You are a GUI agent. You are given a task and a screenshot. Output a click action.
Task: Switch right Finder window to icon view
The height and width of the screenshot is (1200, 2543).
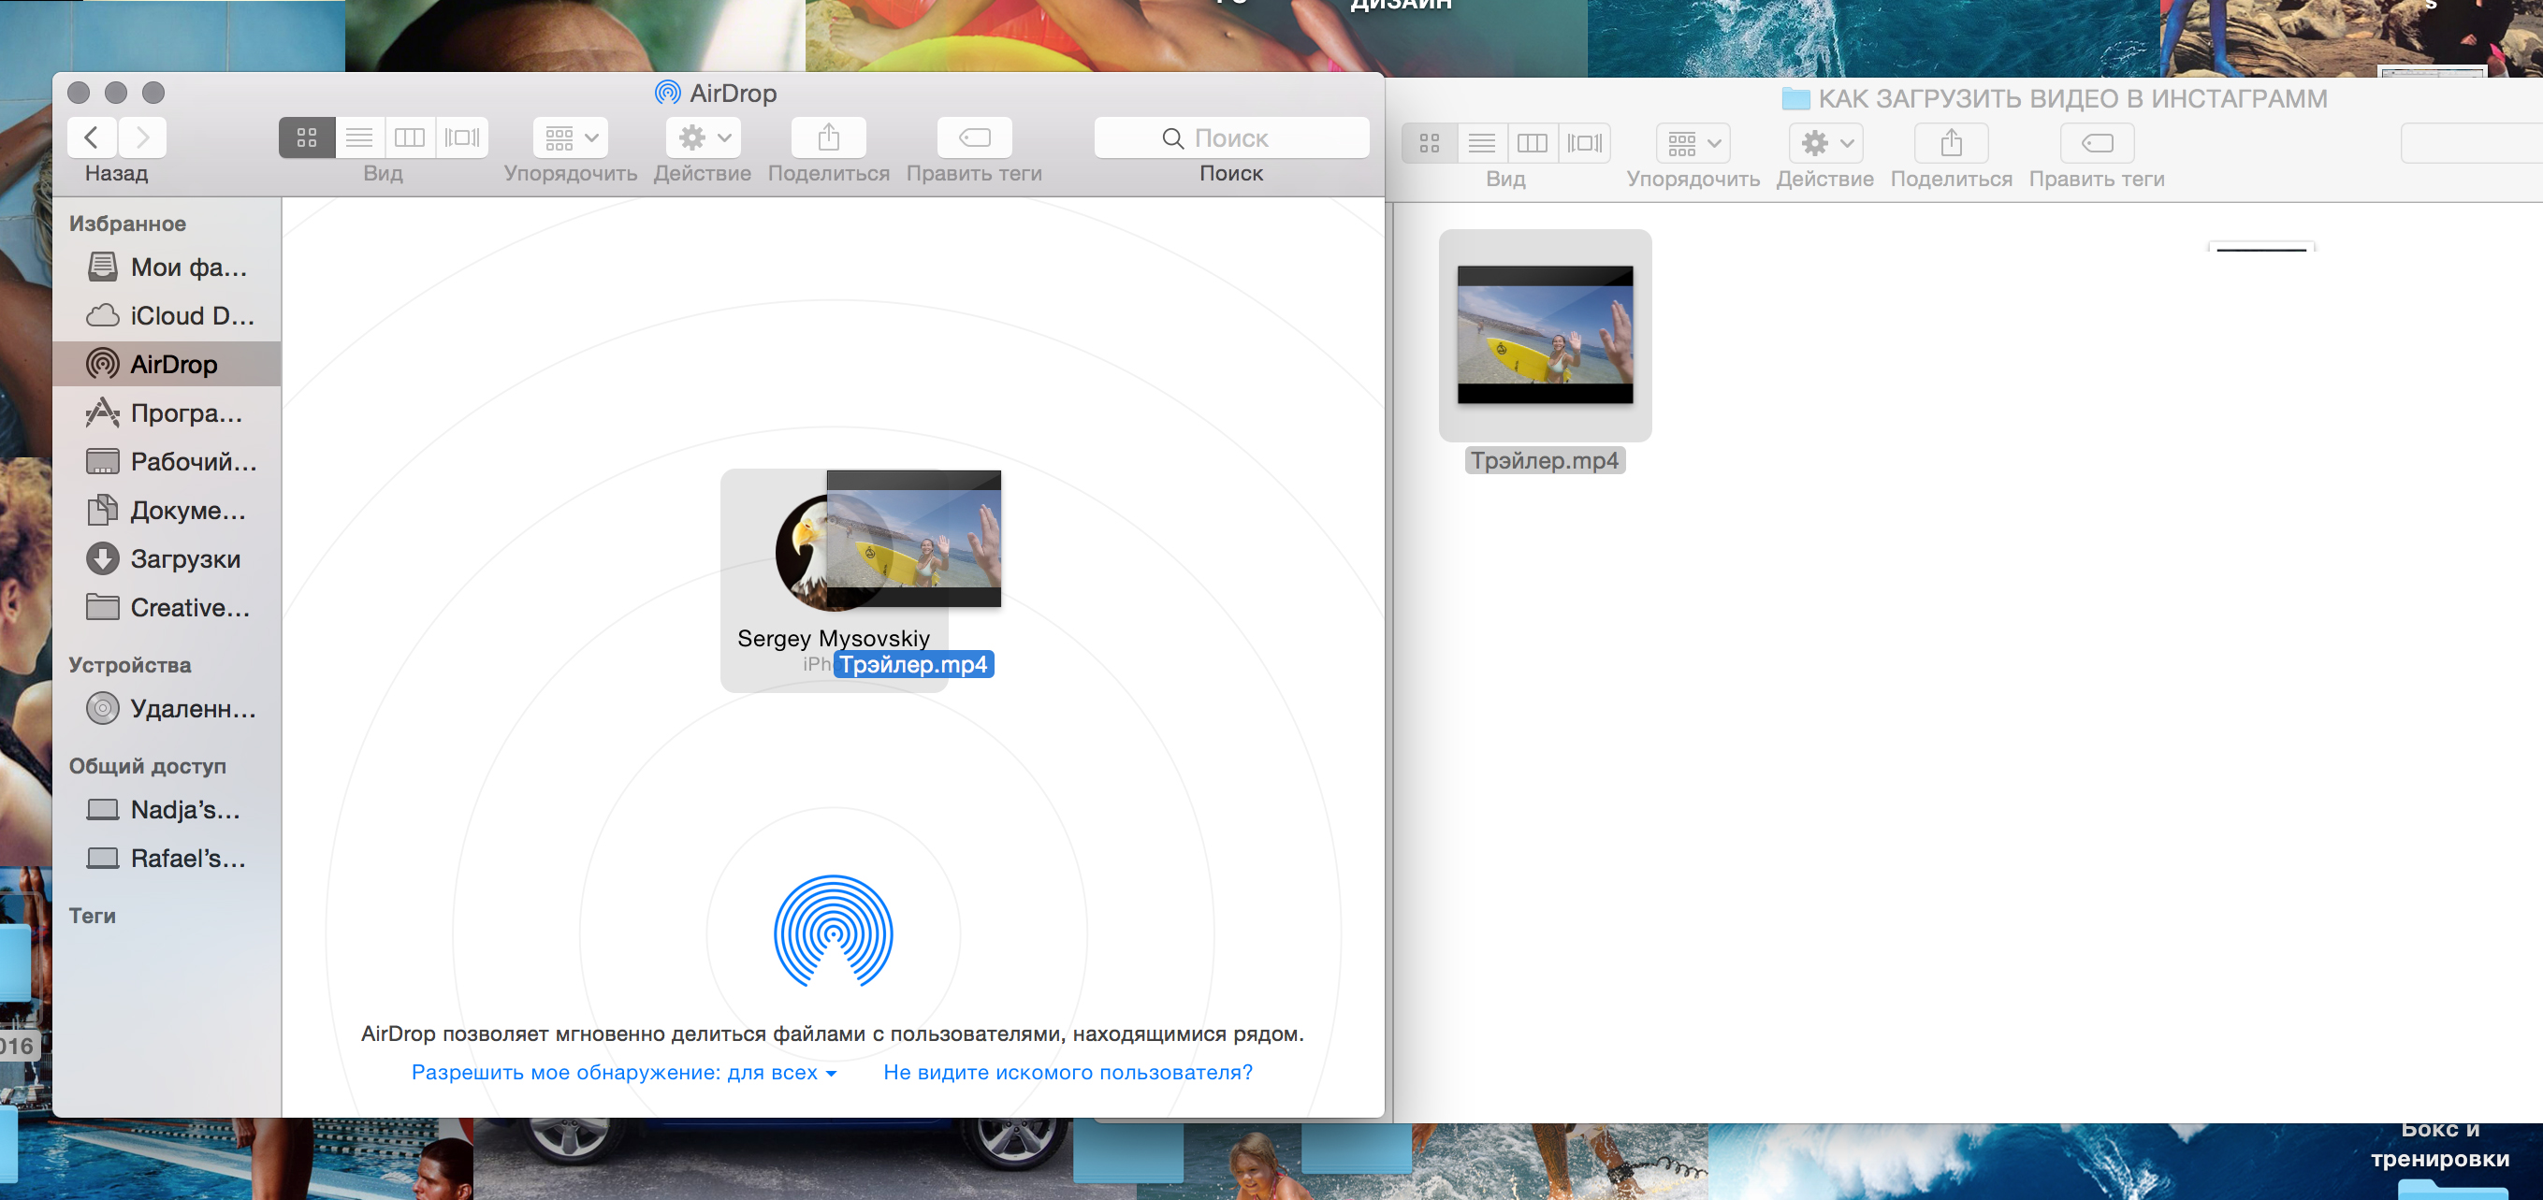[x=1430, y=143]
